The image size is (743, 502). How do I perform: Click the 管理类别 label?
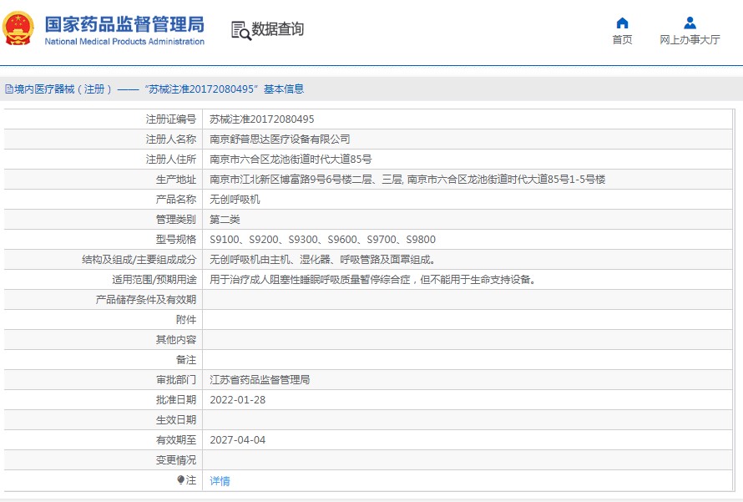176,220
